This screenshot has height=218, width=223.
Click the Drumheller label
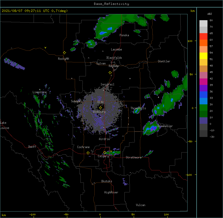165,126
